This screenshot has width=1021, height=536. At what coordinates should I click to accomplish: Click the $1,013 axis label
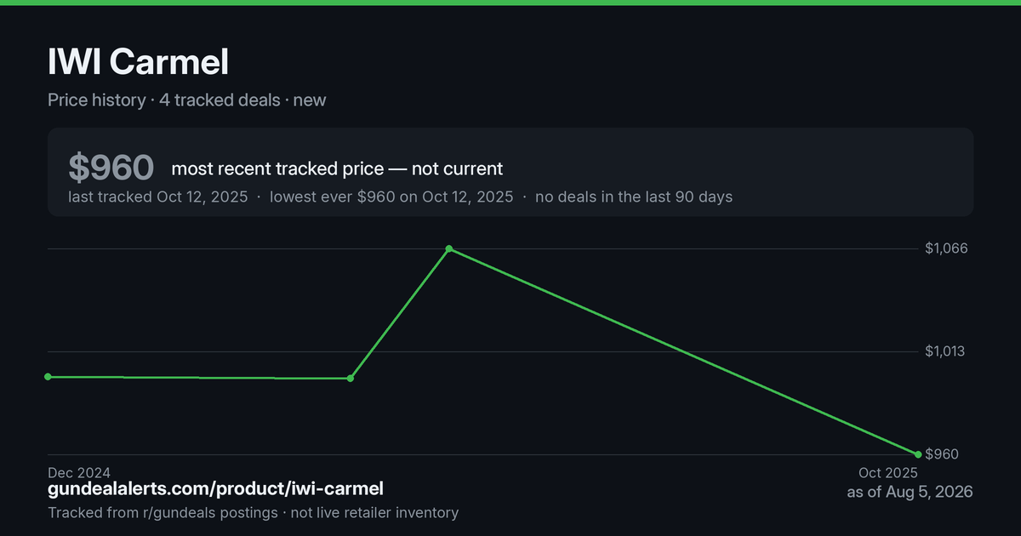[x=945, y=351]
